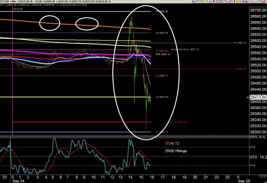Click the C:26413.60 close value in header
Screen dimensions: 267x183
23,1
